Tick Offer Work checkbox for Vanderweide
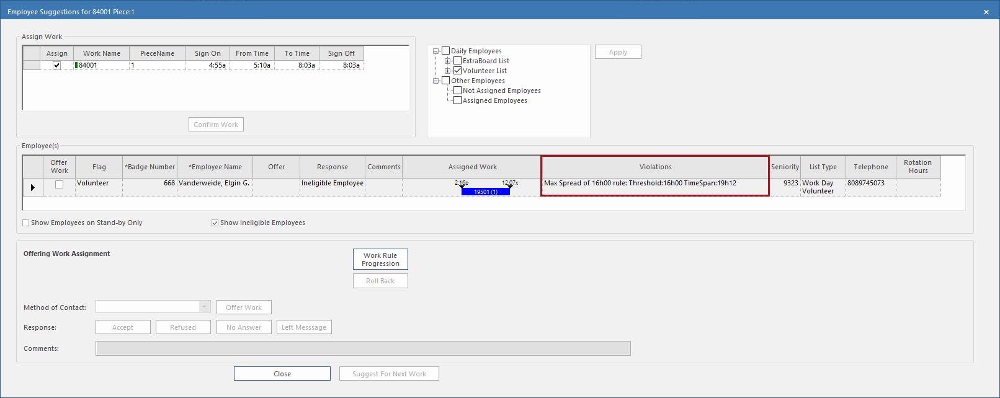Screen dimensions: 1000x398 [59, 184]
